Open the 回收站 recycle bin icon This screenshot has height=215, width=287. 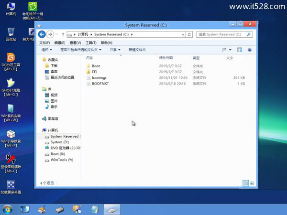[11, 32]
